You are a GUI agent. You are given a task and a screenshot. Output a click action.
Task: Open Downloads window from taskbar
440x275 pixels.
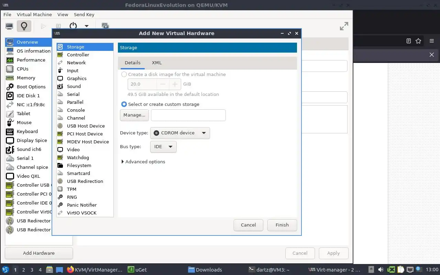pos(205,270)
